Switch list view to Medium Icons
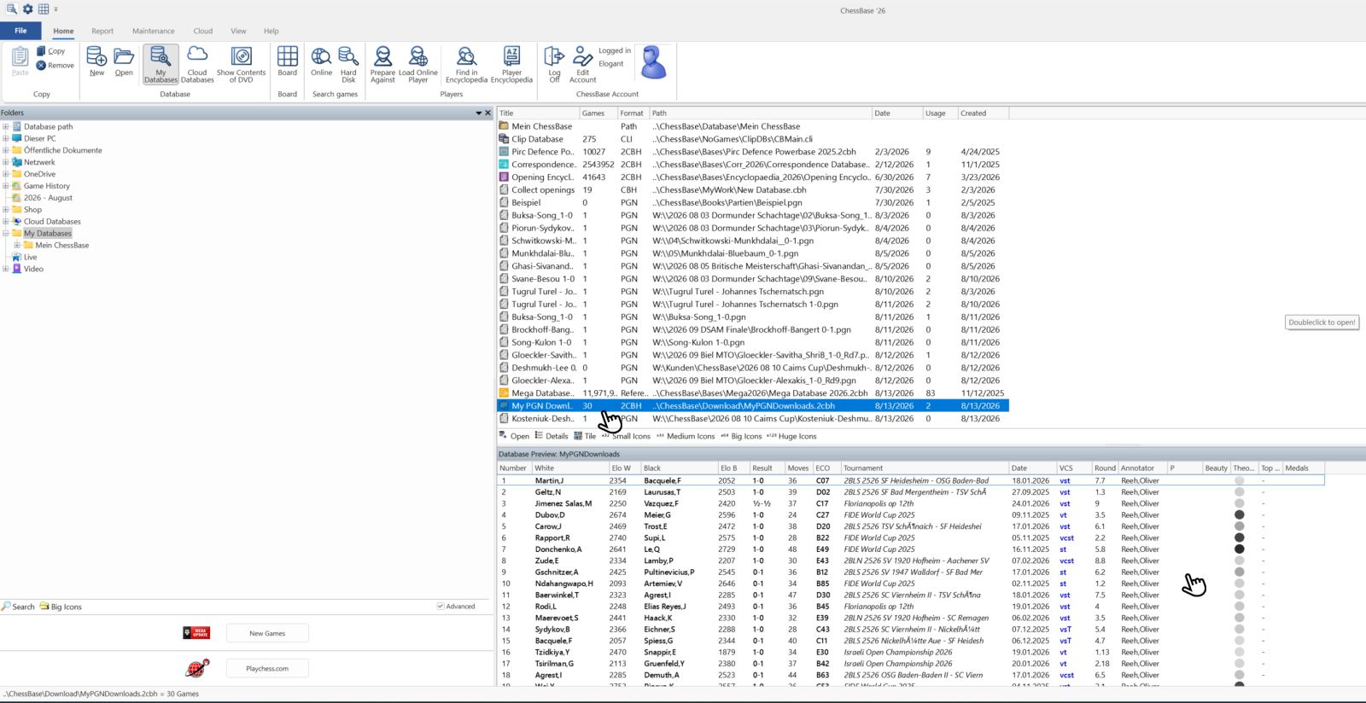This screenshot has width=1366, height=703. (x=686, y=436)
